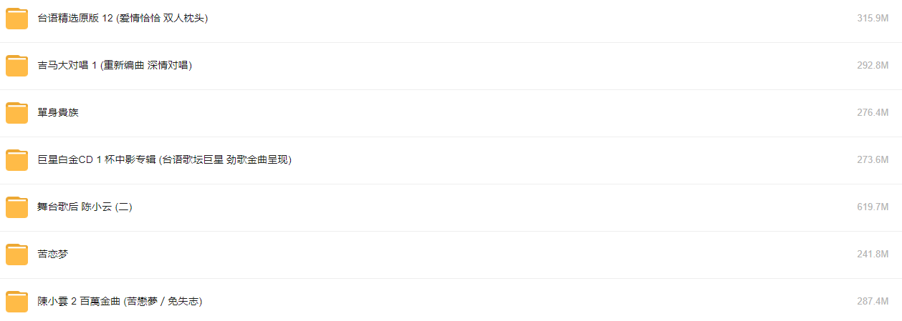Open the folder icon for 舞台歌后 陈小云 (二)
Image resolution: width=902 pixels, height=321 pixels.
pos(16,207)
